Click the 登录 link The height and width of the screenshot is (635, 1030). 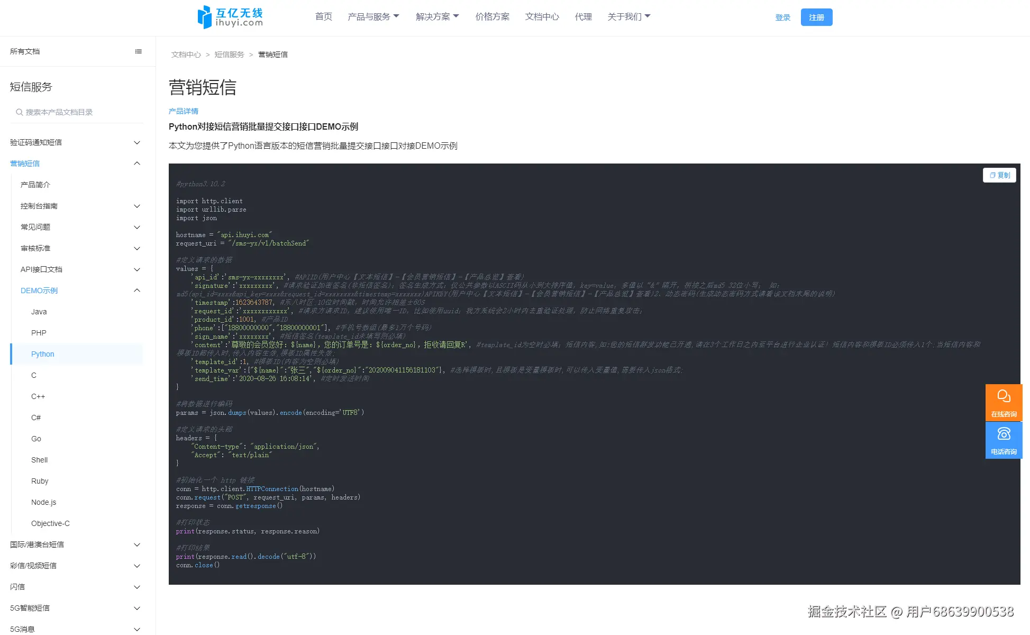tap(782, 17)
